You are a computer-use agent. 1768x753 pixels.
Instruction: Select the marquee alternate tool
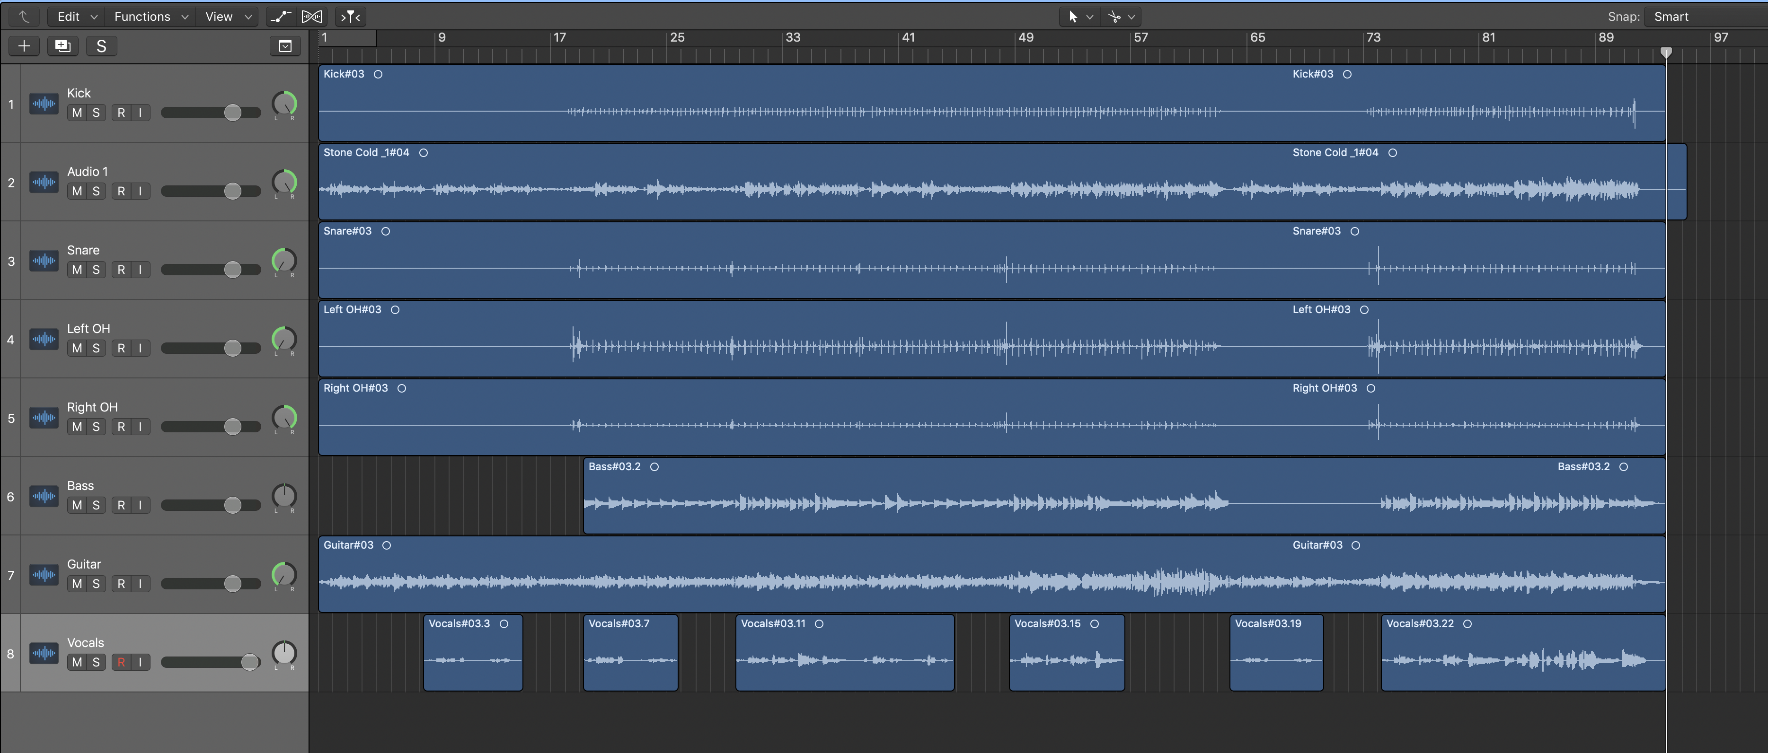[x=1114, y=17]
